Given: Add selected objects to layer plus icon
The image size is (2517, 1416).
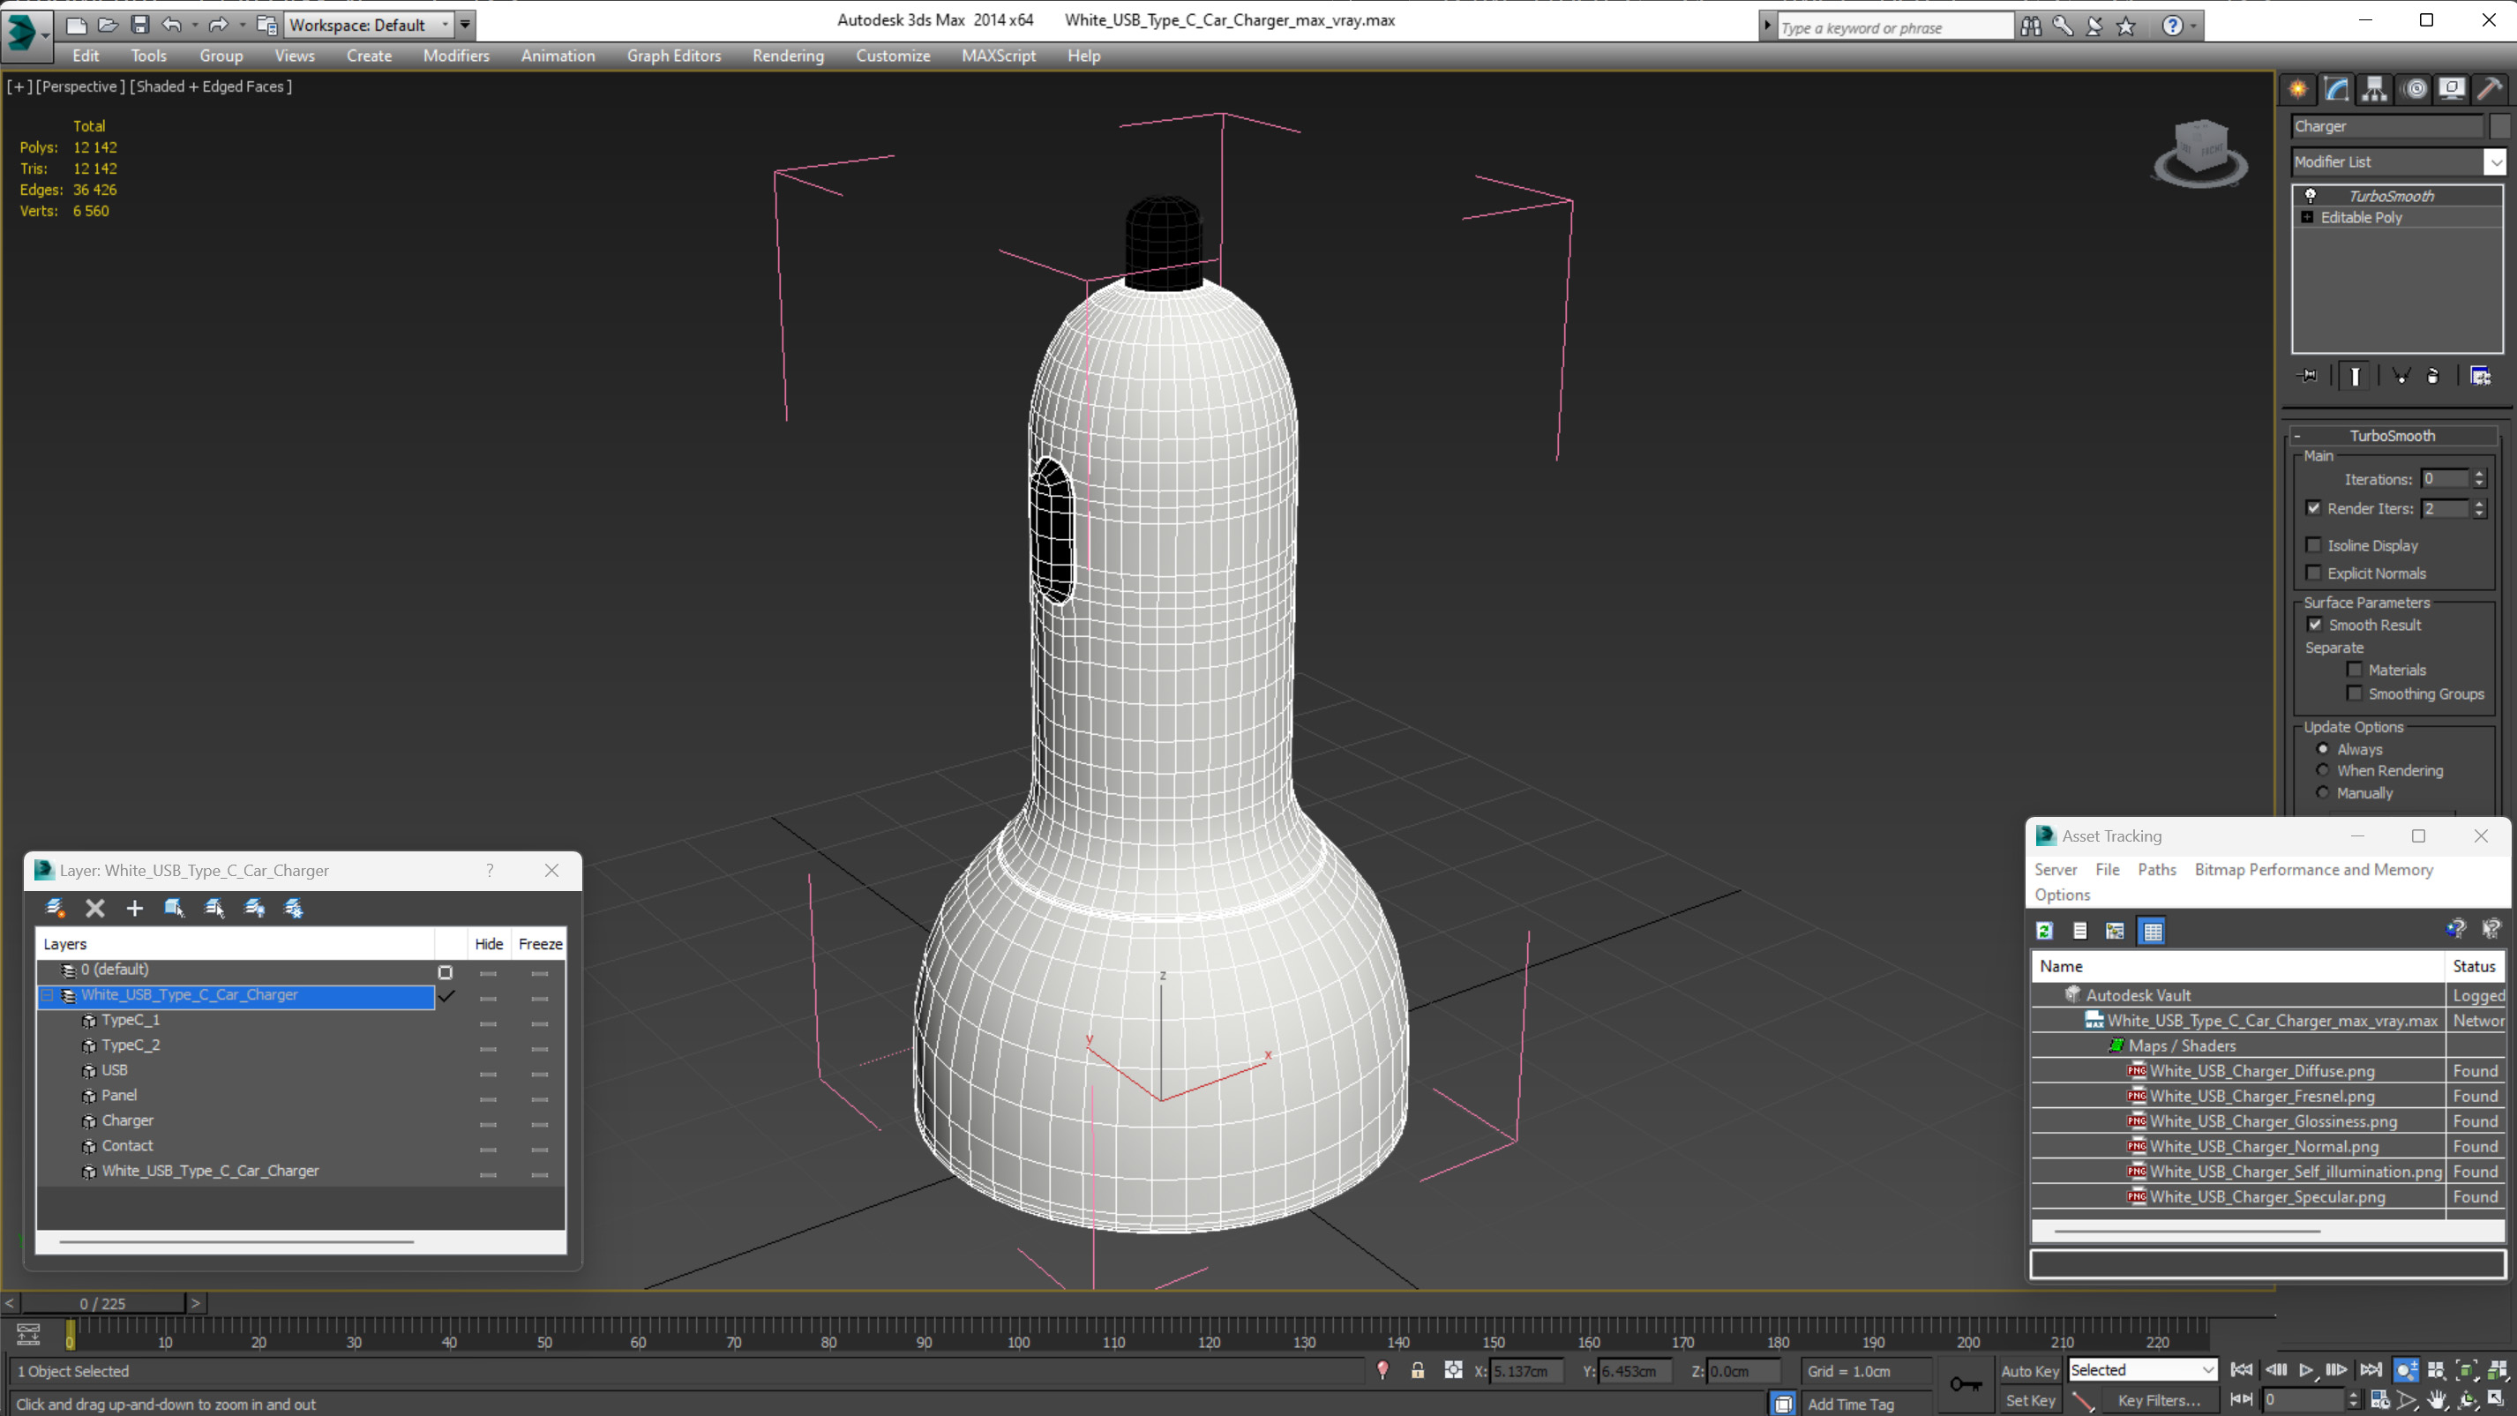Looking at the screenshot, I should point(135,908).
